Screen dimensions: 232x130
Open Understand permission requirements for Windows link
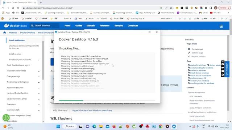pos(24,47)
